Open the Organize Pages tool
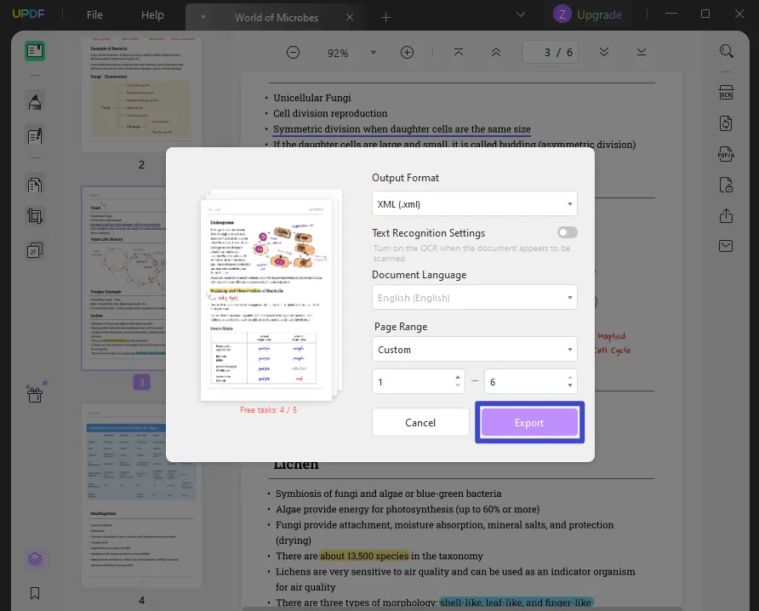759x611 pixels. [34, 185]
